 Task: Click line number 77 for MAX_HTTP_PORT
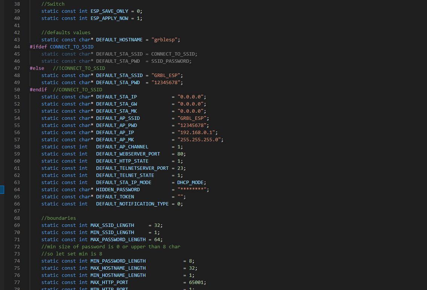click(x=17, y=282)
